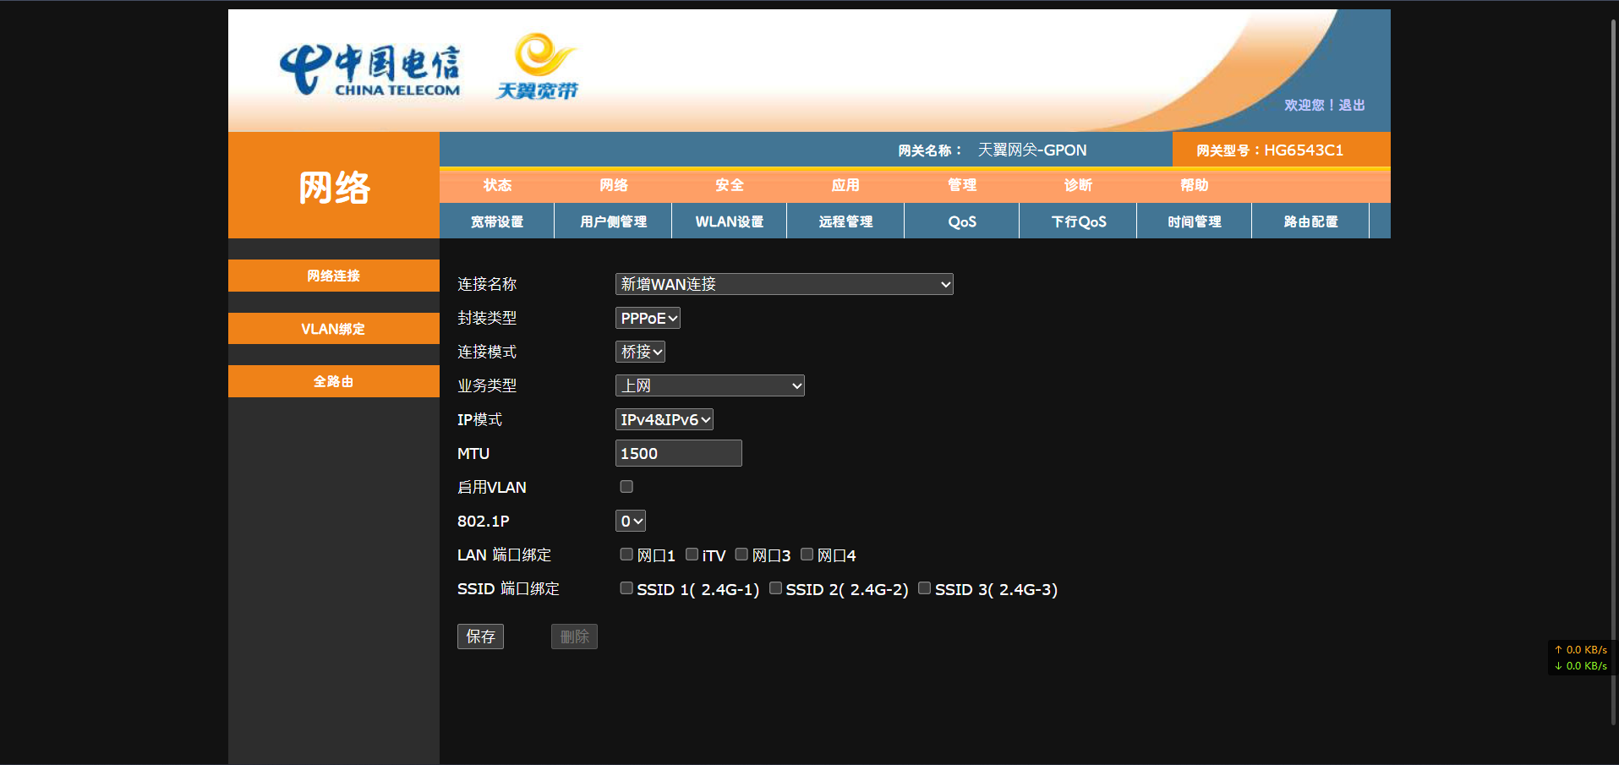Click the Tianyi broadband logo
This screenshot has width=1619, height=765.
(538, 68)
